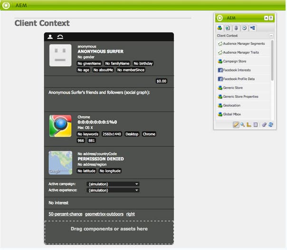Viewport: 287px width, 250px height.
Task: Select the Page tab in sidekick
Action: 228,28
